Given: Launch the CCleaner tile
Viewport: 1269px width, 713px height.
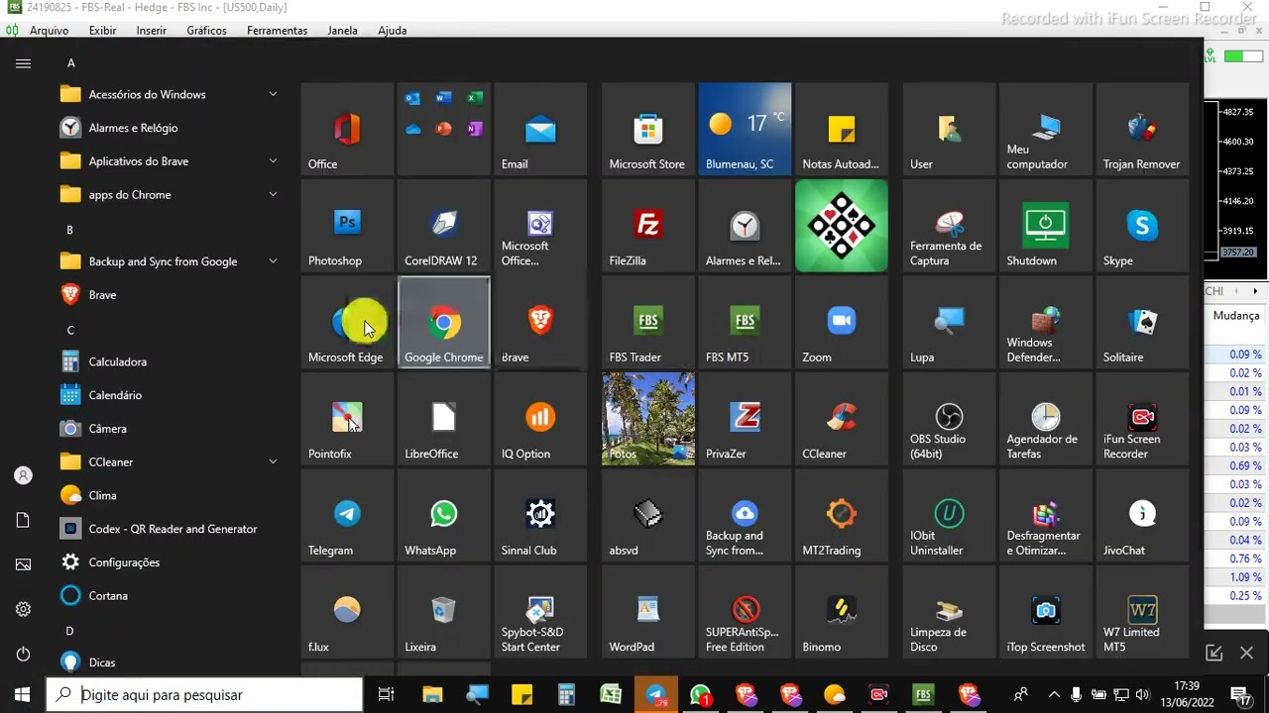Looking at the screenshot, I should coord(842,419).
